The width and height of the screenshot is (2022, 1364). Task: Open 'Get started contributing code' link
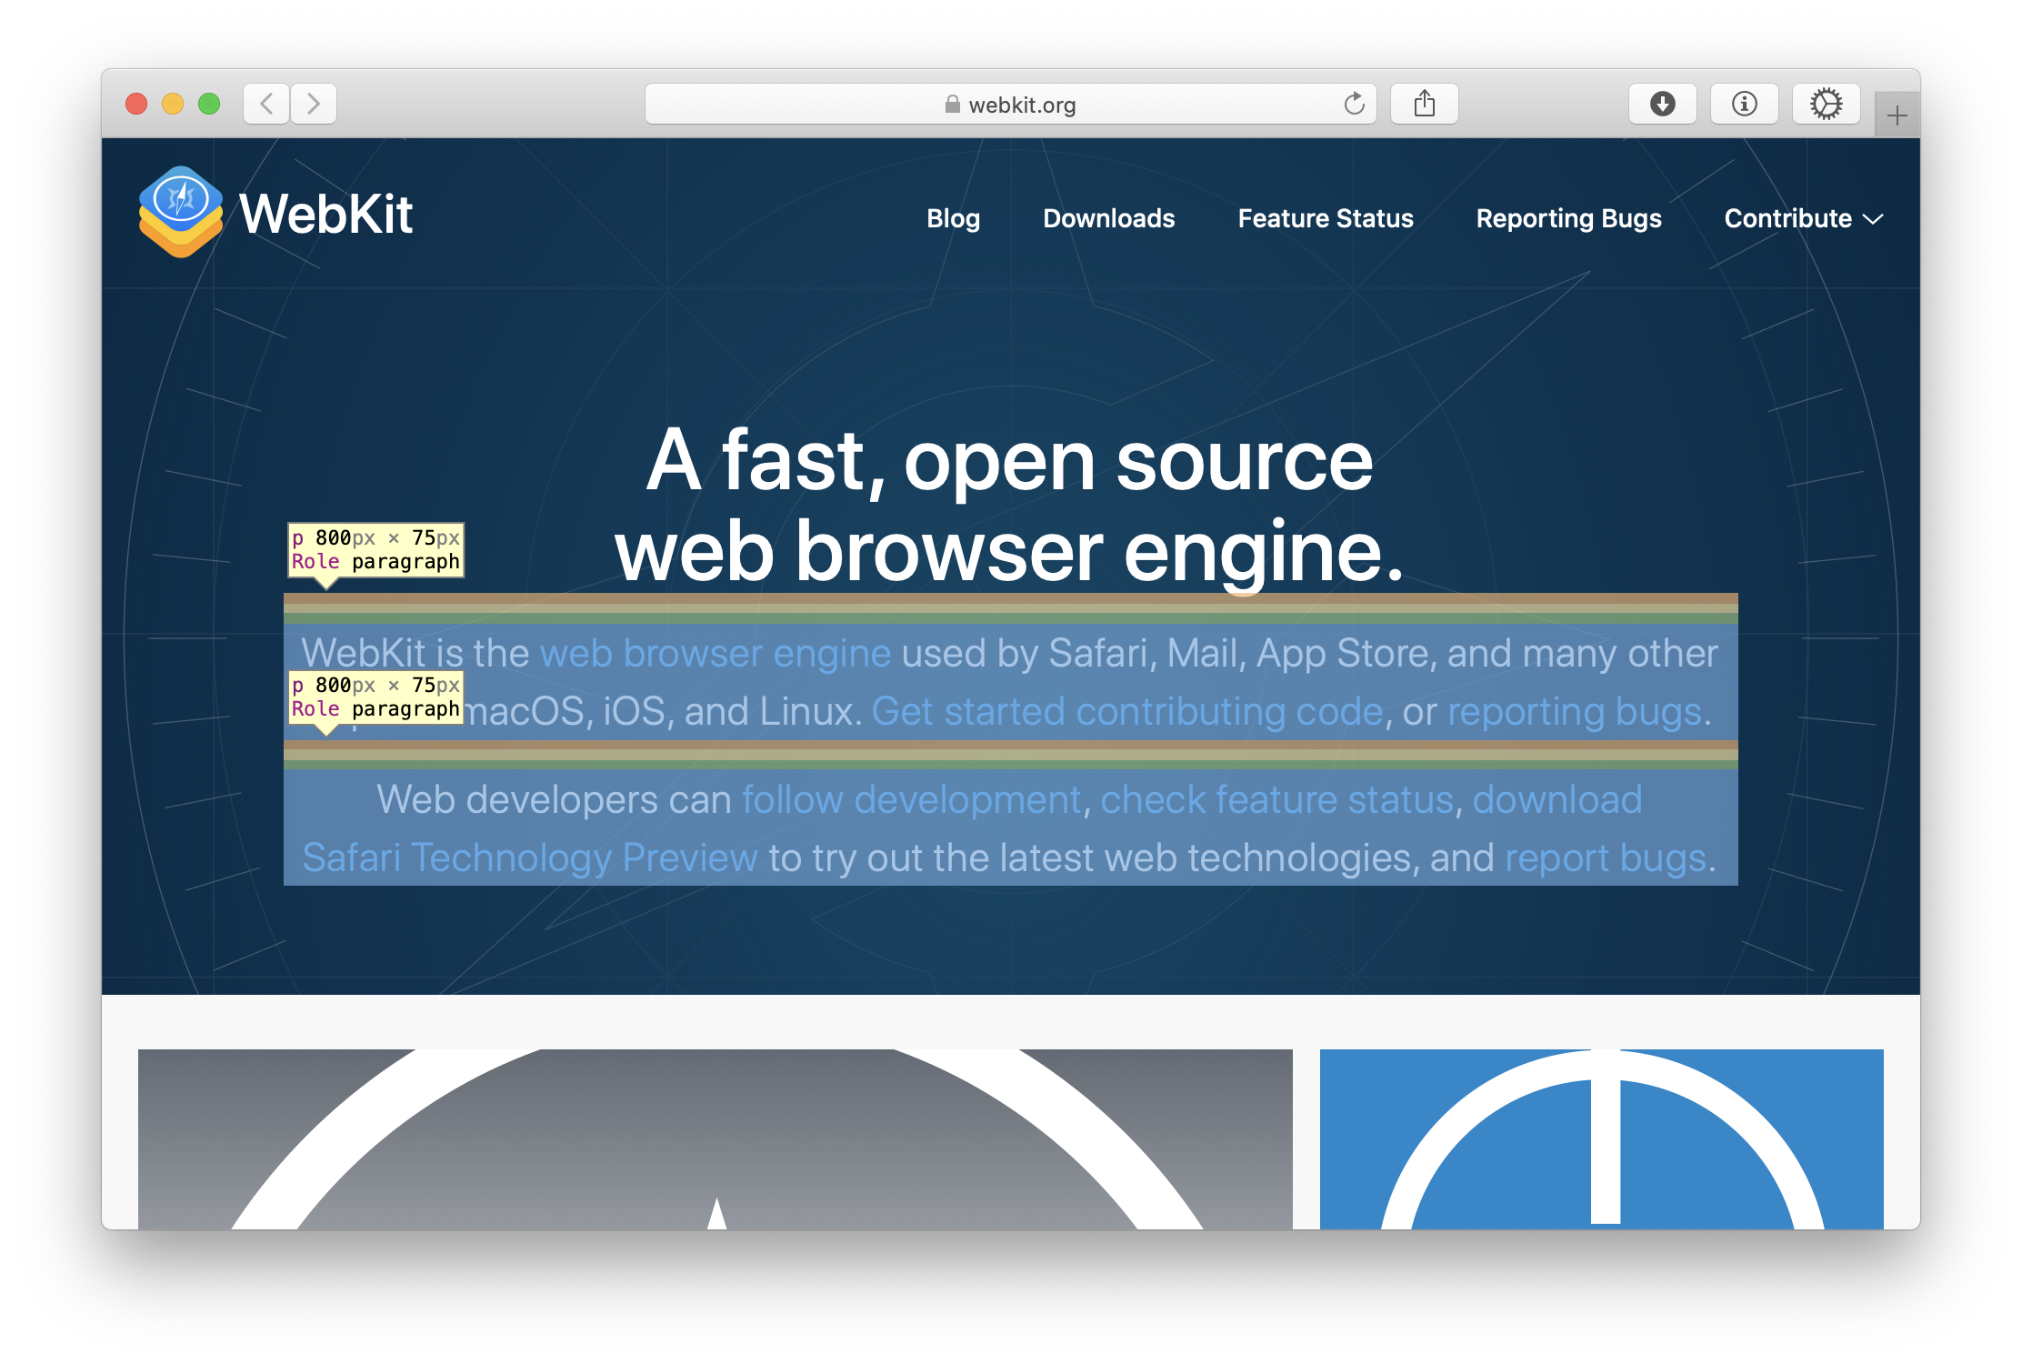point(1126,711)
